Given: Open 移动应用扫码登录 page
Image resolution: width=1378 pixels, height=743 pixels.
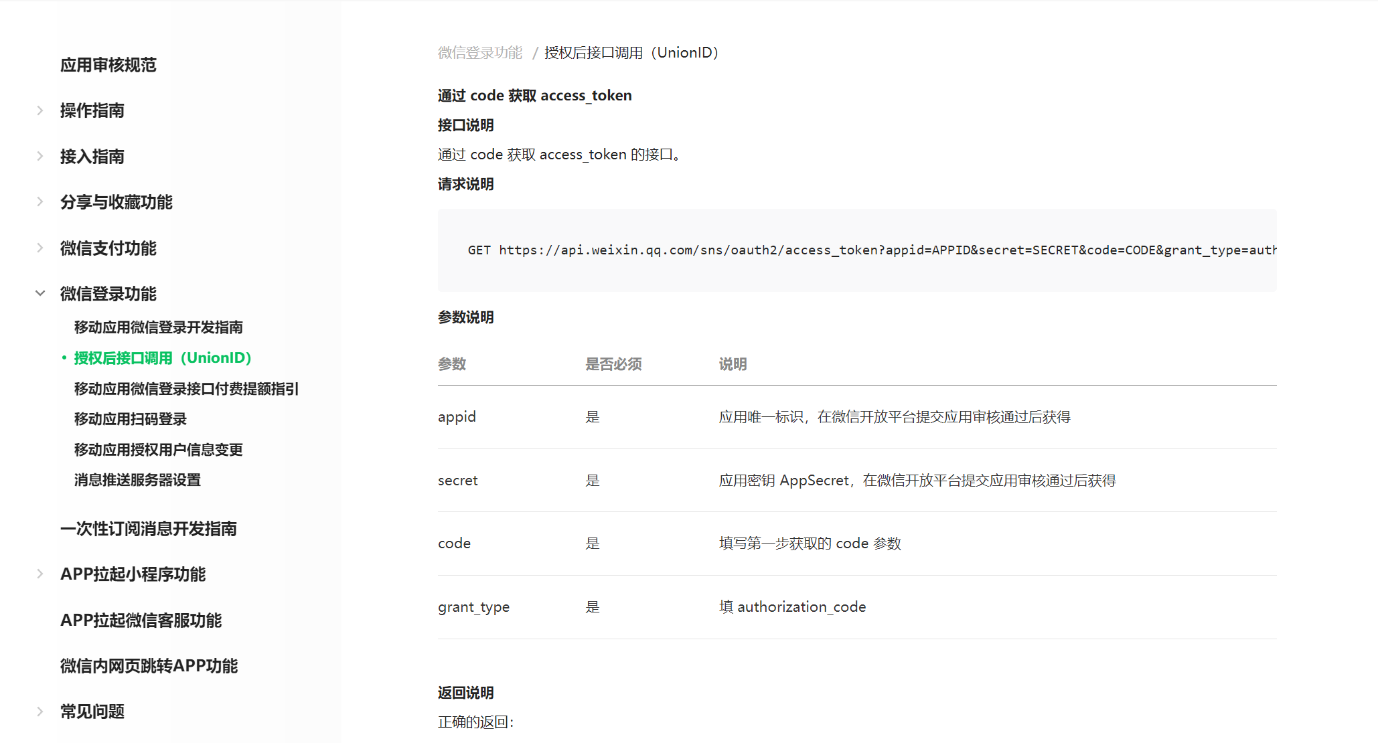Looking at the screenshot, I should pyautogui.click(x=130, y=419).
